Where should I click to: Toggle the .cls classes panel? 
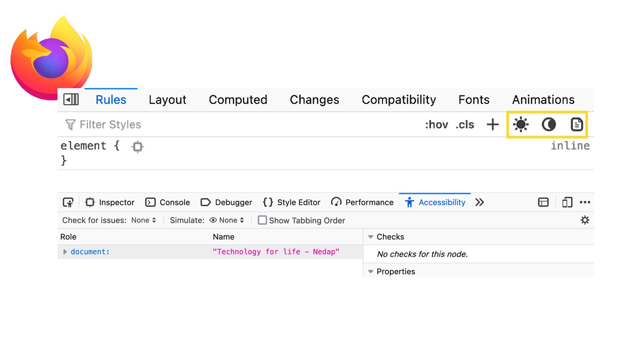point(465,125)
